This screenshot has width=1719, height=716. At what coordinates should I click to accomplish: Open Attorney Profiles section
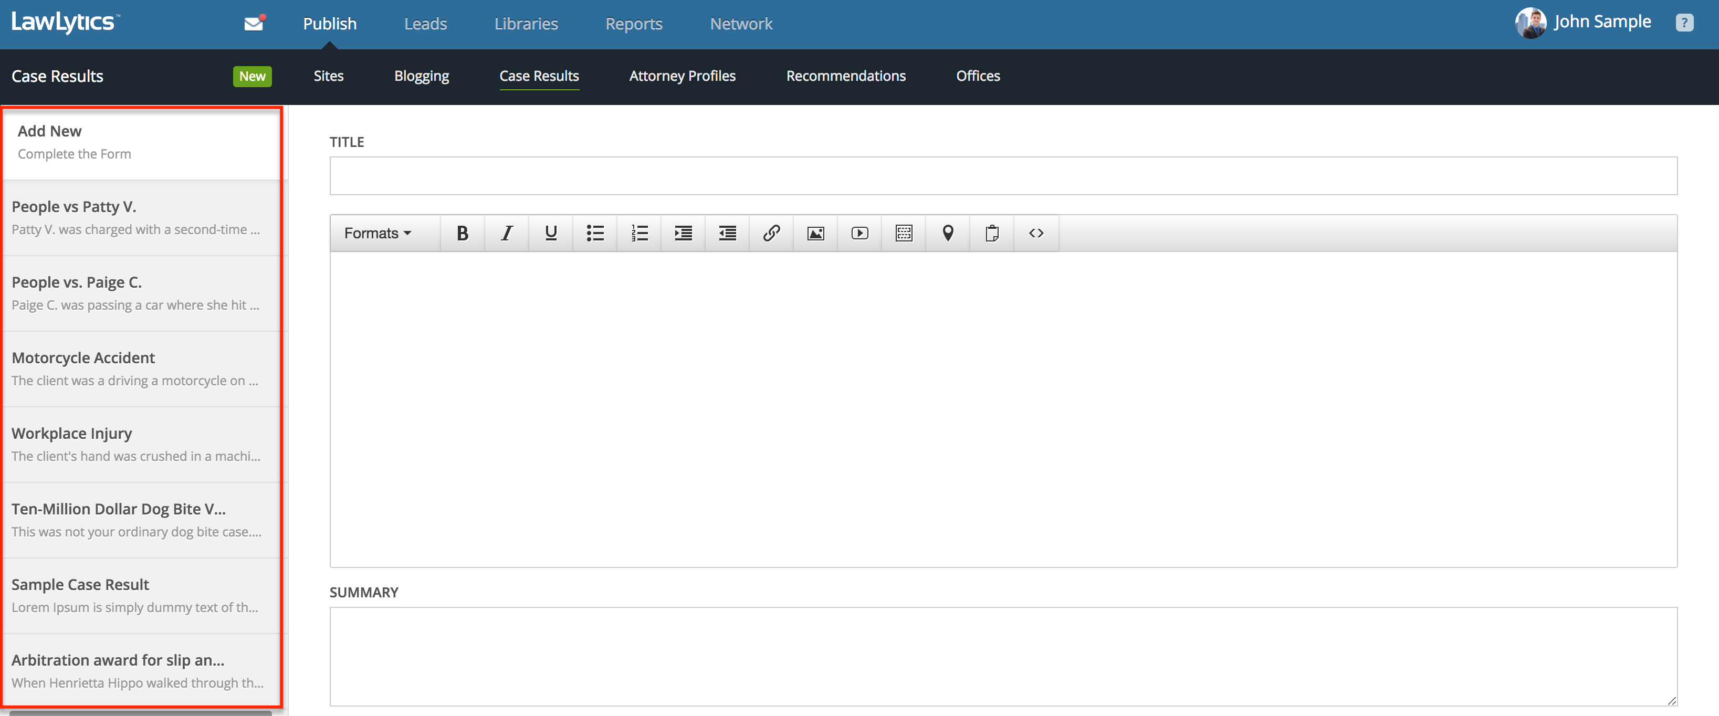click(682, 76)
